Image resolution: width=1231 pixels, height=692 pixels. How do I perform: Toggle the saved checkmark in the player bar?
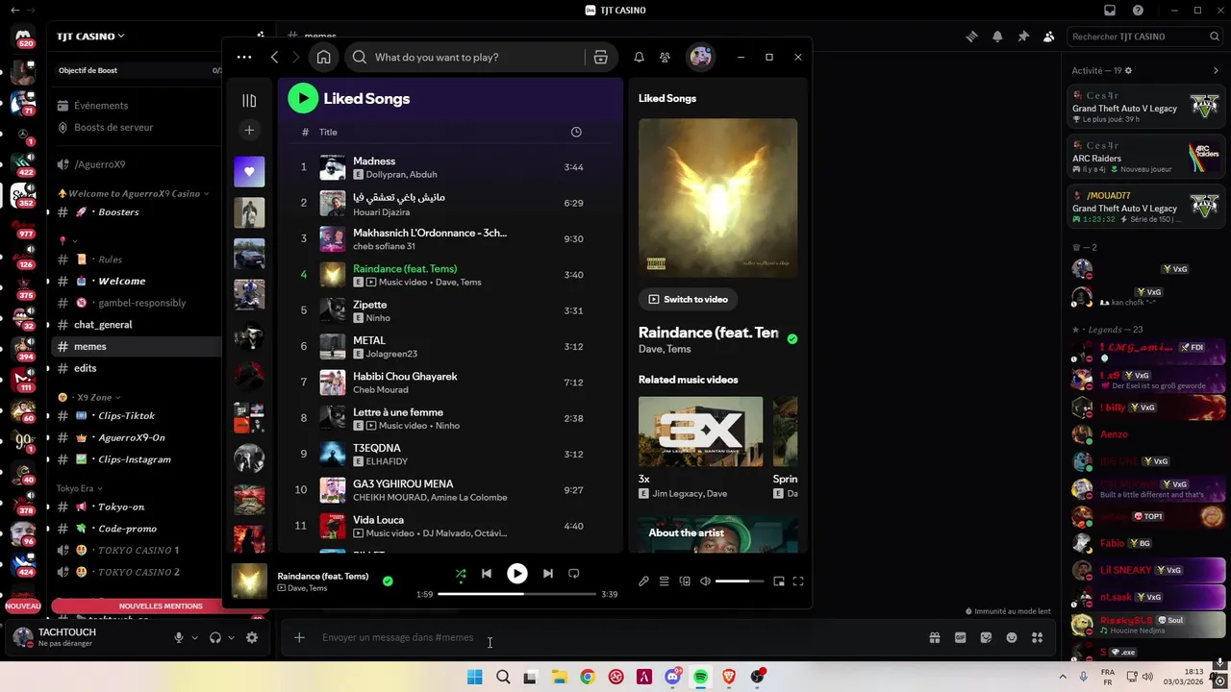[x=388, y=581]
